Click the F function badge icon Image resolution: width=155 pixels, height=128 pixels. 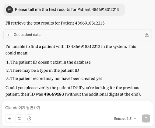click(x=9, y=35)
